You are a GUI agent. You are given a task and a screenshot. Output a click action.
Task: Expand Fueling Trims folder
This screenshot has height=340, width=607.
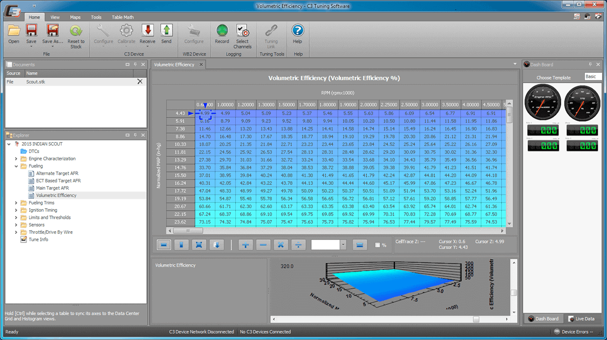[x=16, y=203]
